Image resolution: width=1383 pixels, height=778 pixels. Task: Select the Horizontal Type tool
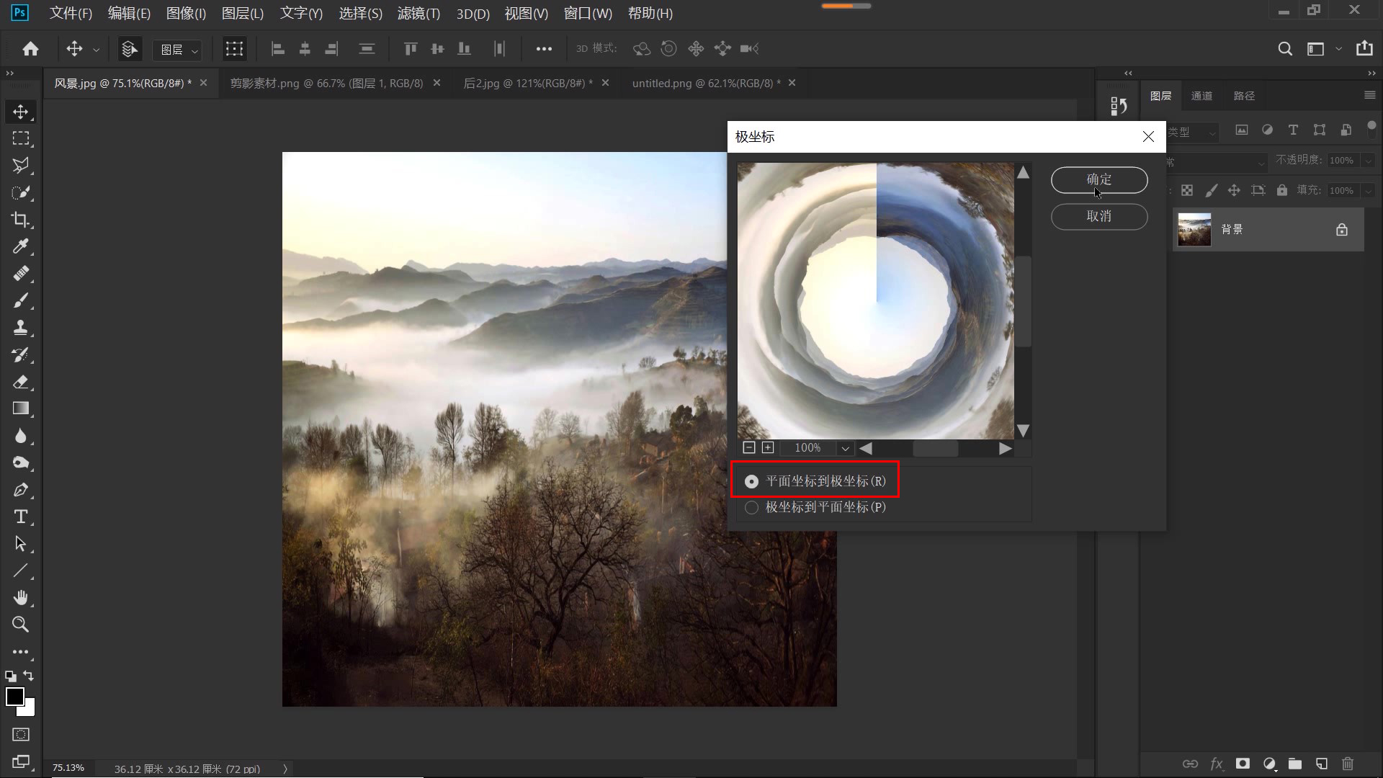point(20,517)
